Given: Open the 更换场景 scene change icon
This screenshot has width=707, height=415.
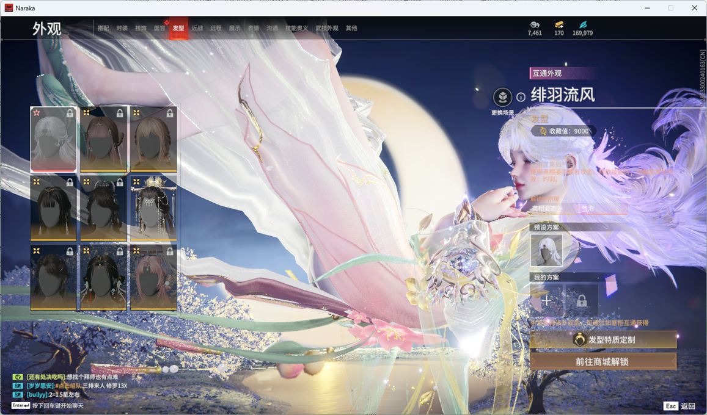Looking at the screenshot, I should tap(502, 97).
